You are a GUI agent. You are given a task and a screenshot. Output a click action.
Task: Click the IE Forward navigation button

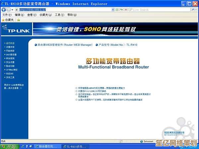[x=8, y=10]
